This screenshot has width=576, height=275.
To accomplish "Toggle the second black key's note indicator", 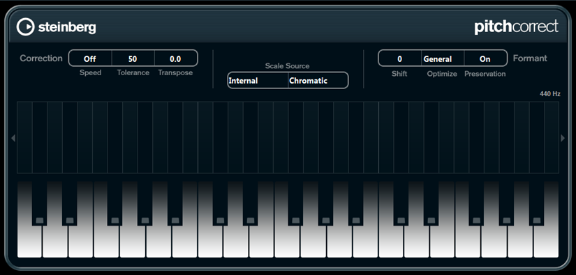I will [70, 221].
